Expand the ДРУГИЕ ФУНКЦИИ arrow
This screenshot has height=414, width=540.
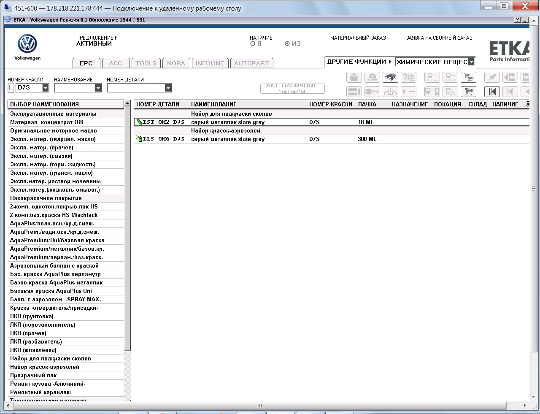390,62
